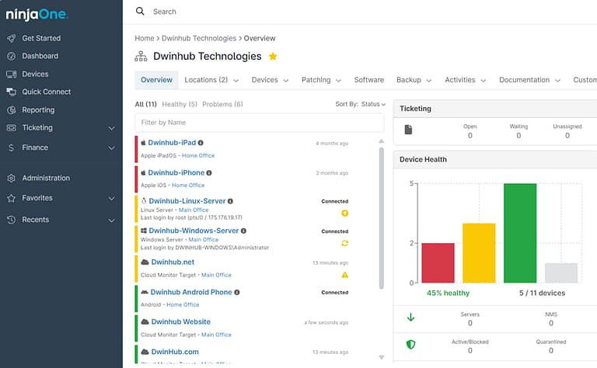Click the green shield icon in Device Health
597x368 pixels.
click(x=411, y=345)
